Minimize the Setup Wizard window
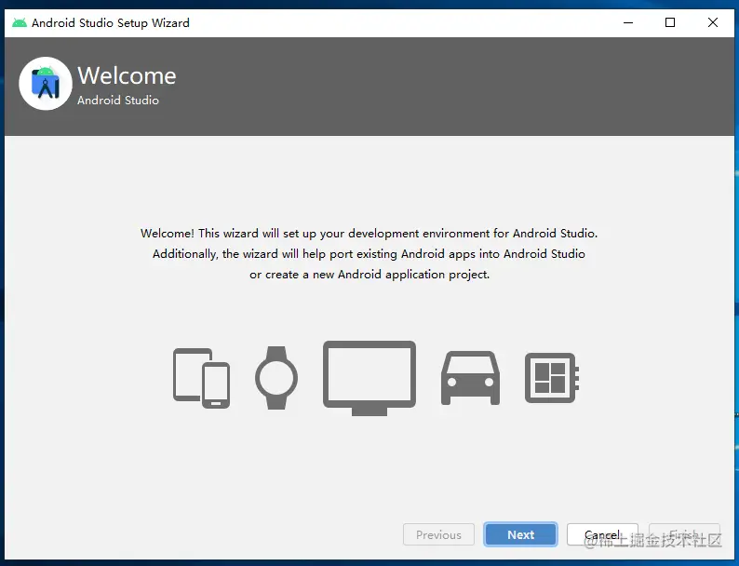 pos(628,22)
